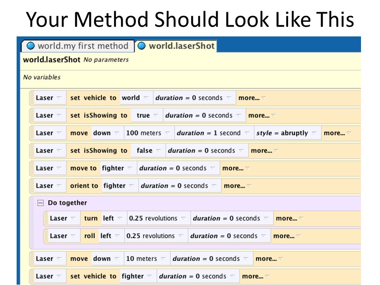Viewport: 380px width, 285px height.
Task: Click more... in set isShowing to false row
Action: pos(265,150)
